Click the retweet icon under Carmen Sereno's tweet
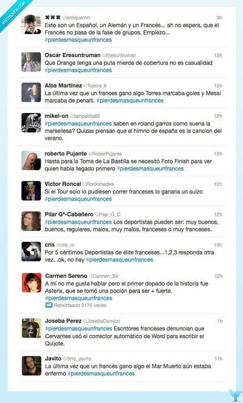243x403 pixels. click(x=49, y=305)
